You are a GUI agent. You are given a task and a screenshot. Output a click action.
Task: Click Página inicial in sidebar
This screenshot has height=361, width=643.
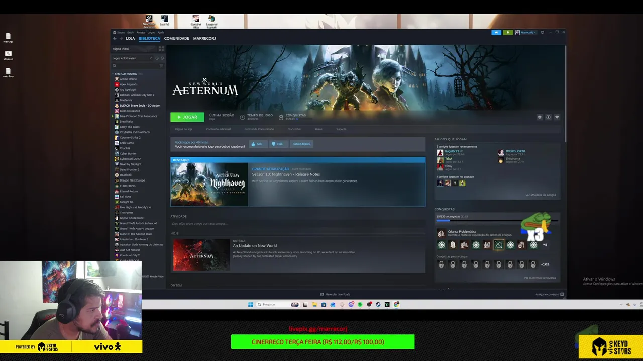[x=134, y=49]
